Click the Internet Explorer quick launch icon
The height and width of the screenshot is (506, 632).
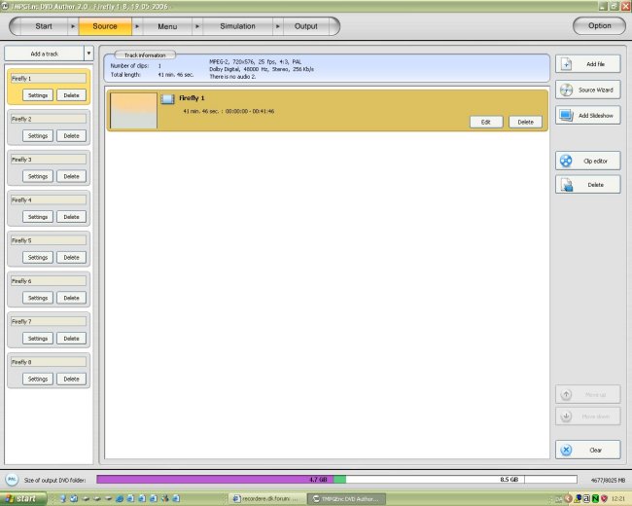(120, 499)
